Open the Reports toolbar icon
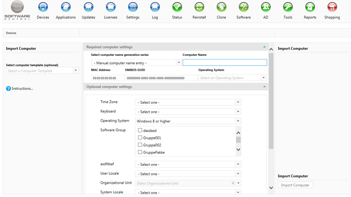Image resolution: width=351 pixels, height=197 pixels. point(310,7)
